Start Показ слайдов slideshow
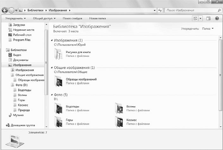 point(72,18)
